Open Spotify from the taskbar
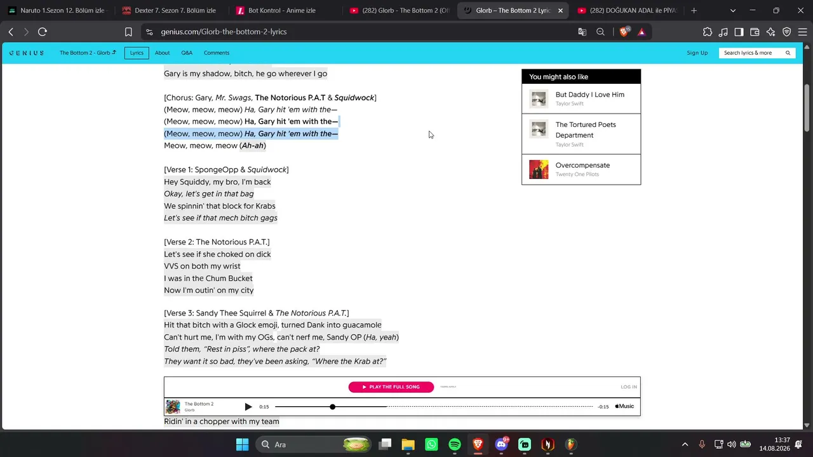The image size is (813, 457). click(455, 444)
